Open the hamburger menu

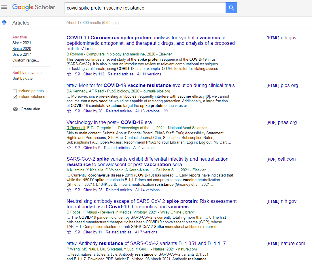click(4, 8)
